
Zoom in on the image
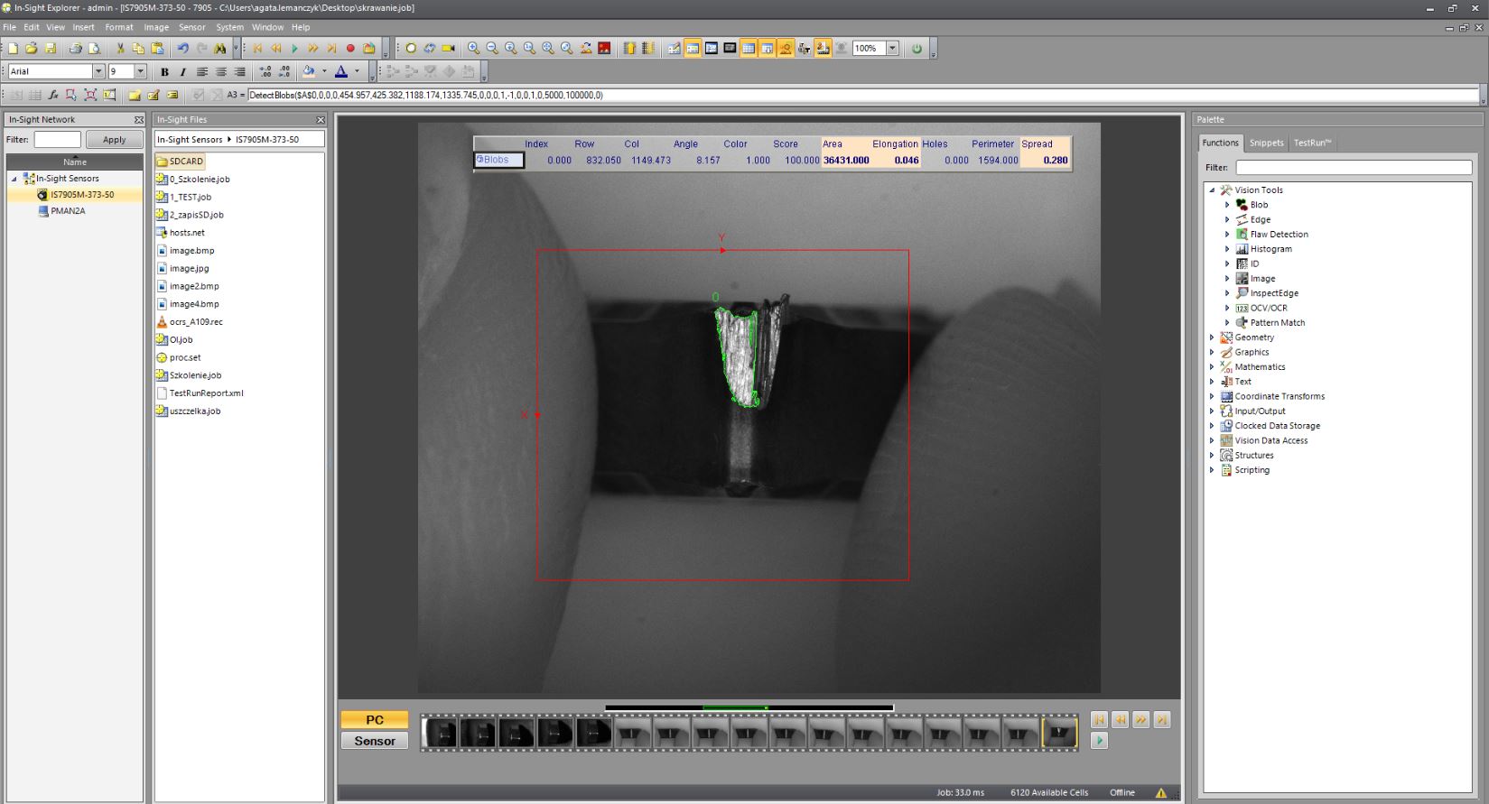pos(473,49)
